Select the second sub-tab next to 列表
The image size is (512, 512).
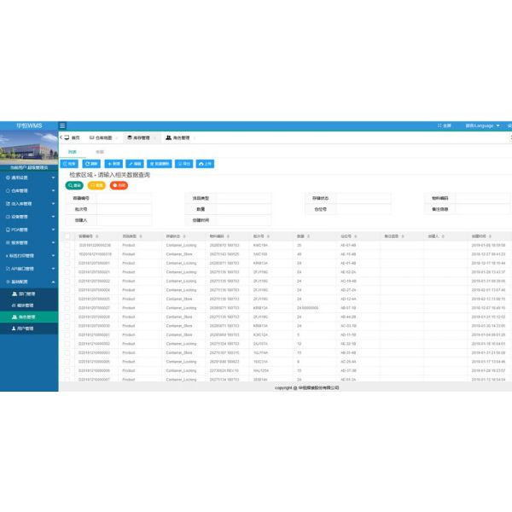pos(100,152)
